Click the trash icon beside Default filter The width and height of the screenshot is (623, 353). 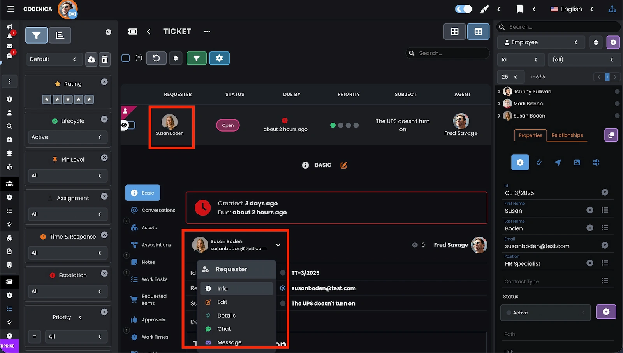coord(104,60)
